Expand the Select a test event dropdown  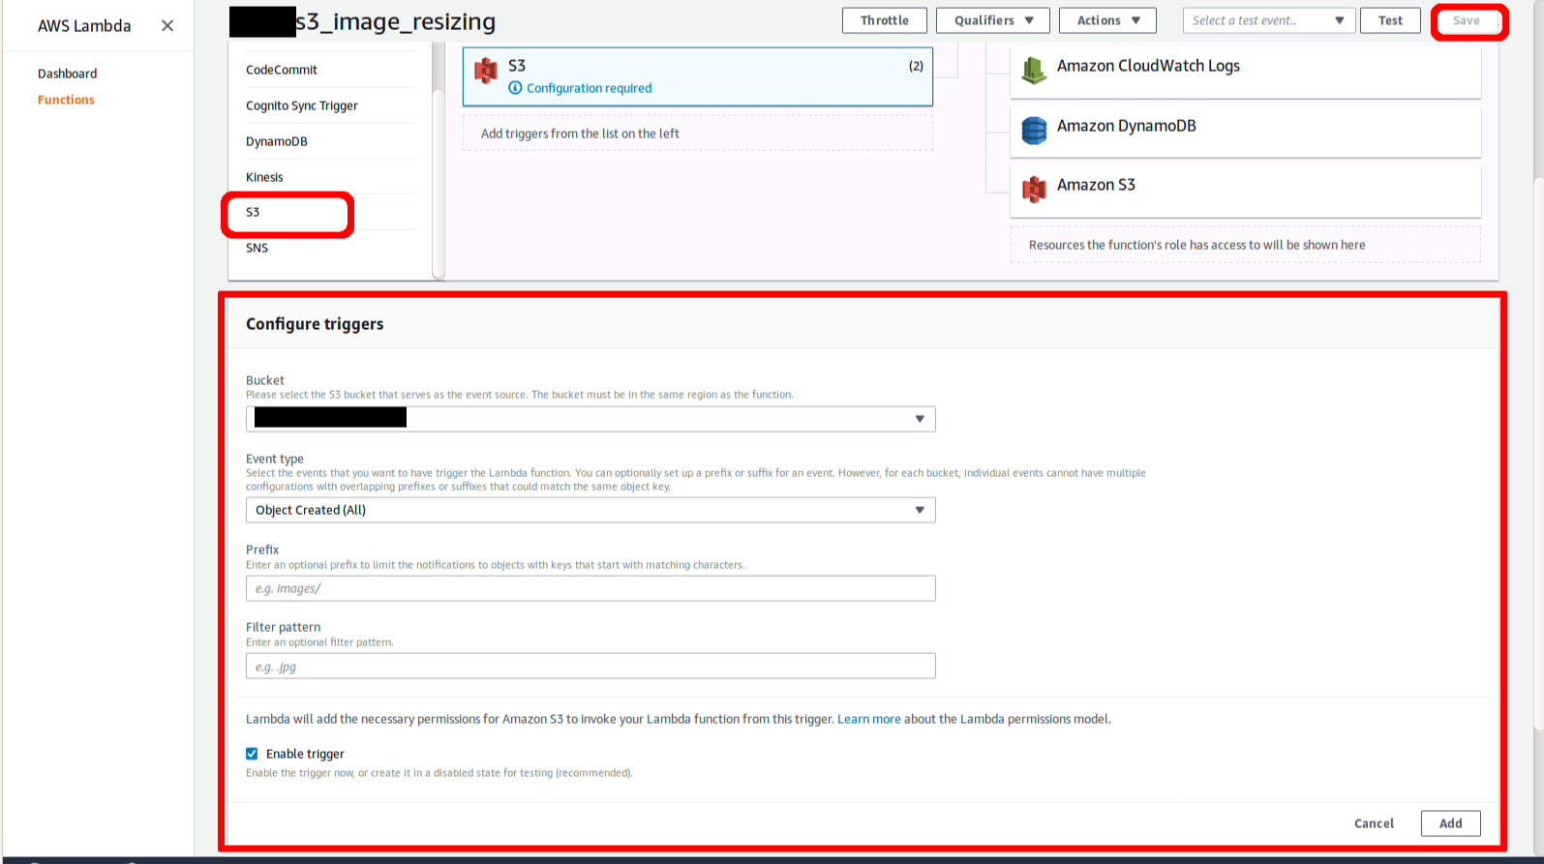pyautogui.click(x=1268, y=20)
